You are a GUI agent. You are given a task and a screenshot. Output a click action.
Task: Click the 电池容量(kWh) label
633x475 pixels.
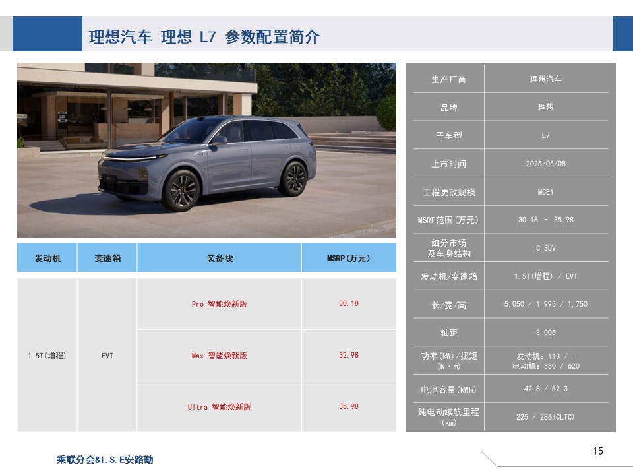click(448, 389)
